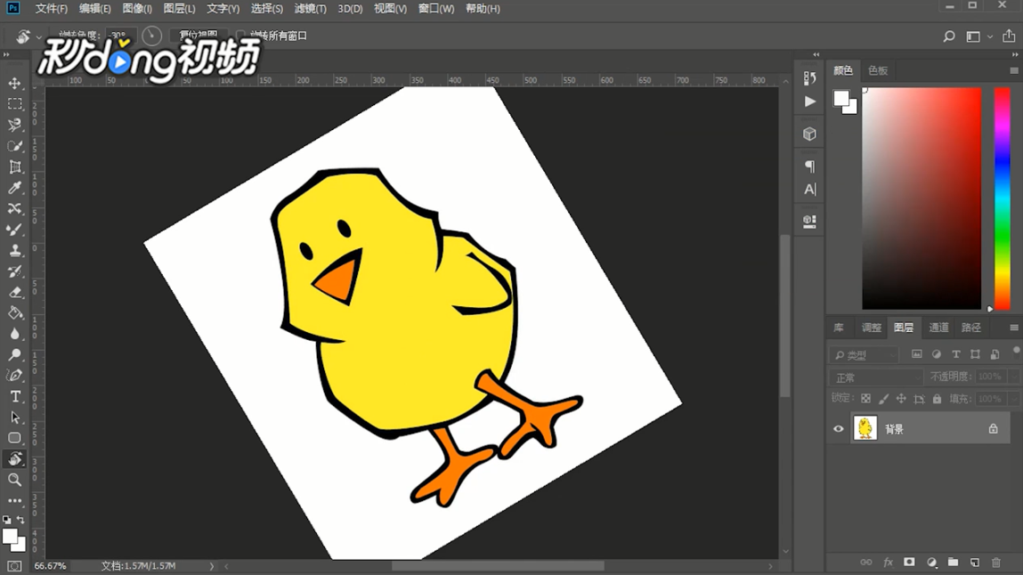Toggle lock transparent pixels
The height and width of the screenshot is (575, 1023).
tap(865, 399)
